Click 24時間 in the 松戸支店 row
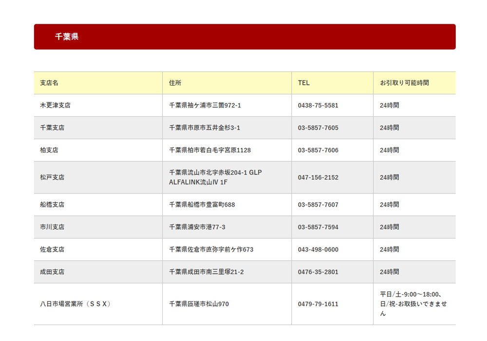Screen dimensions: 487x341 click(x=390, y=177)
